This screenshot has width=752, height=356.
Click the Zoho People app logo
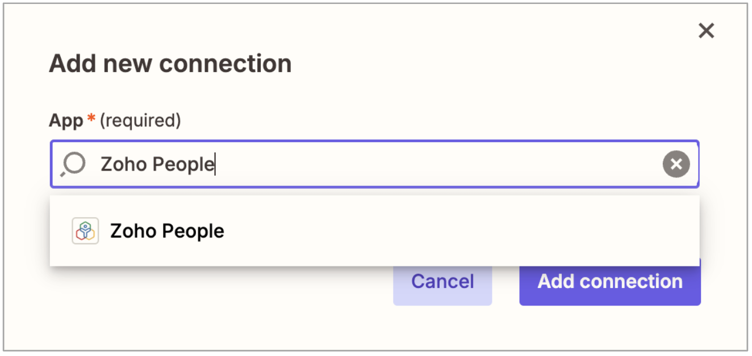pyautogui.click(x=85, y=231)
